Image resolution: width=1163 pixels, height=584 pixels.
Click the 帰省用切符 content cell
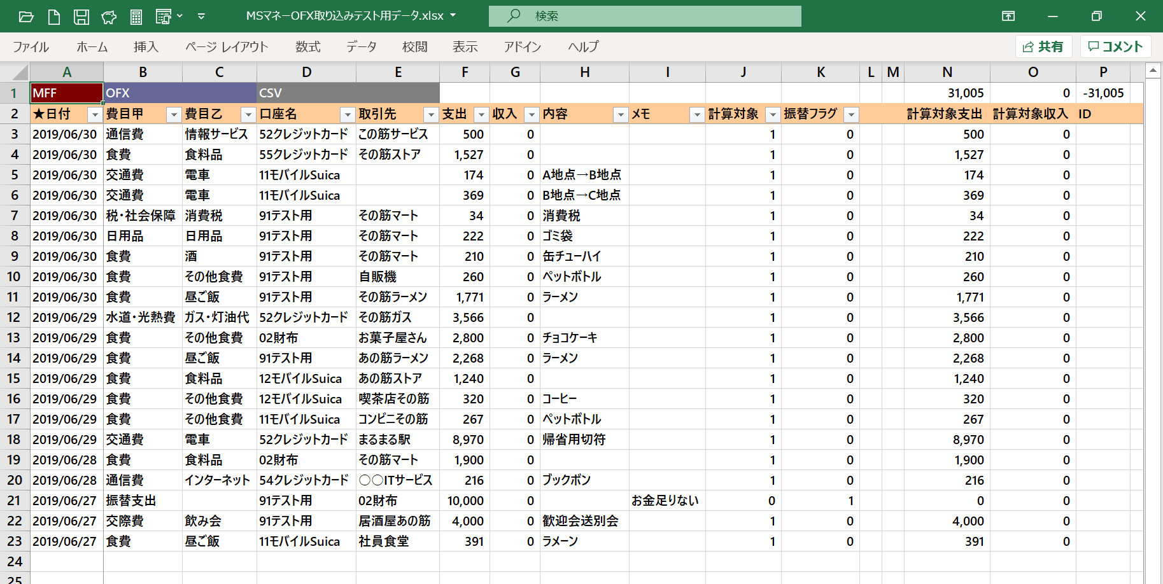coord(584,440)
